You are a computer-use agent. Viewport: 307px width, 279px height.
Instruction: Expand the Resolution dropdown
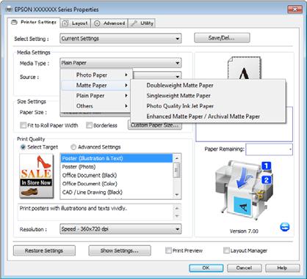(120, 229)
